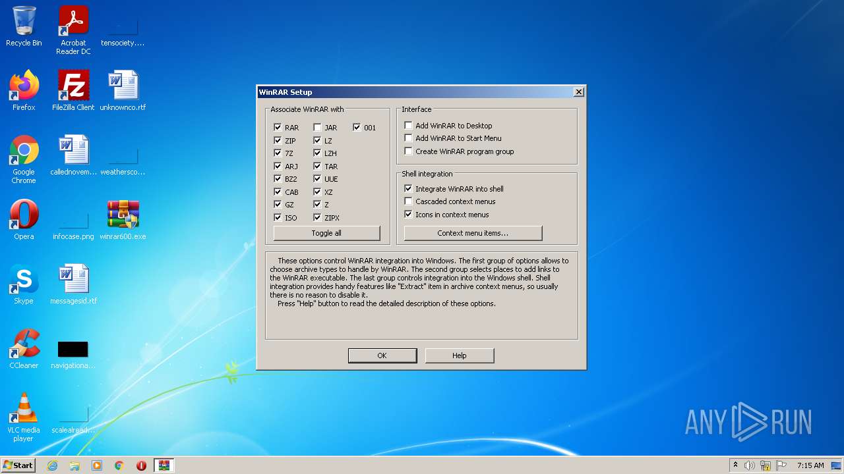Open Internet Explorer in taskbar
This screenshot has width=844, height=474.
(x=52, y=465)
